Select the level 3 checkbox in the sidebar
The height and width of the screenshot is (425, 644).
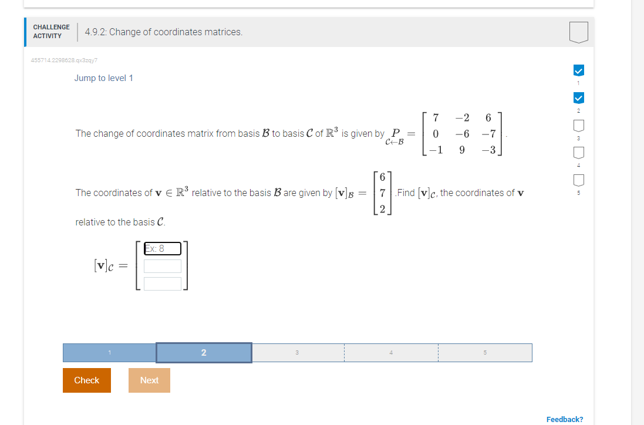click(x=578, y=124)
